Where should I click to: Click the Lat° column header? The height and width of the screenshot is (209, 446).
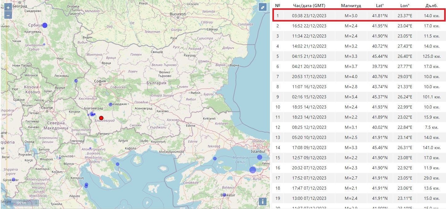click(x=380, y=6)
